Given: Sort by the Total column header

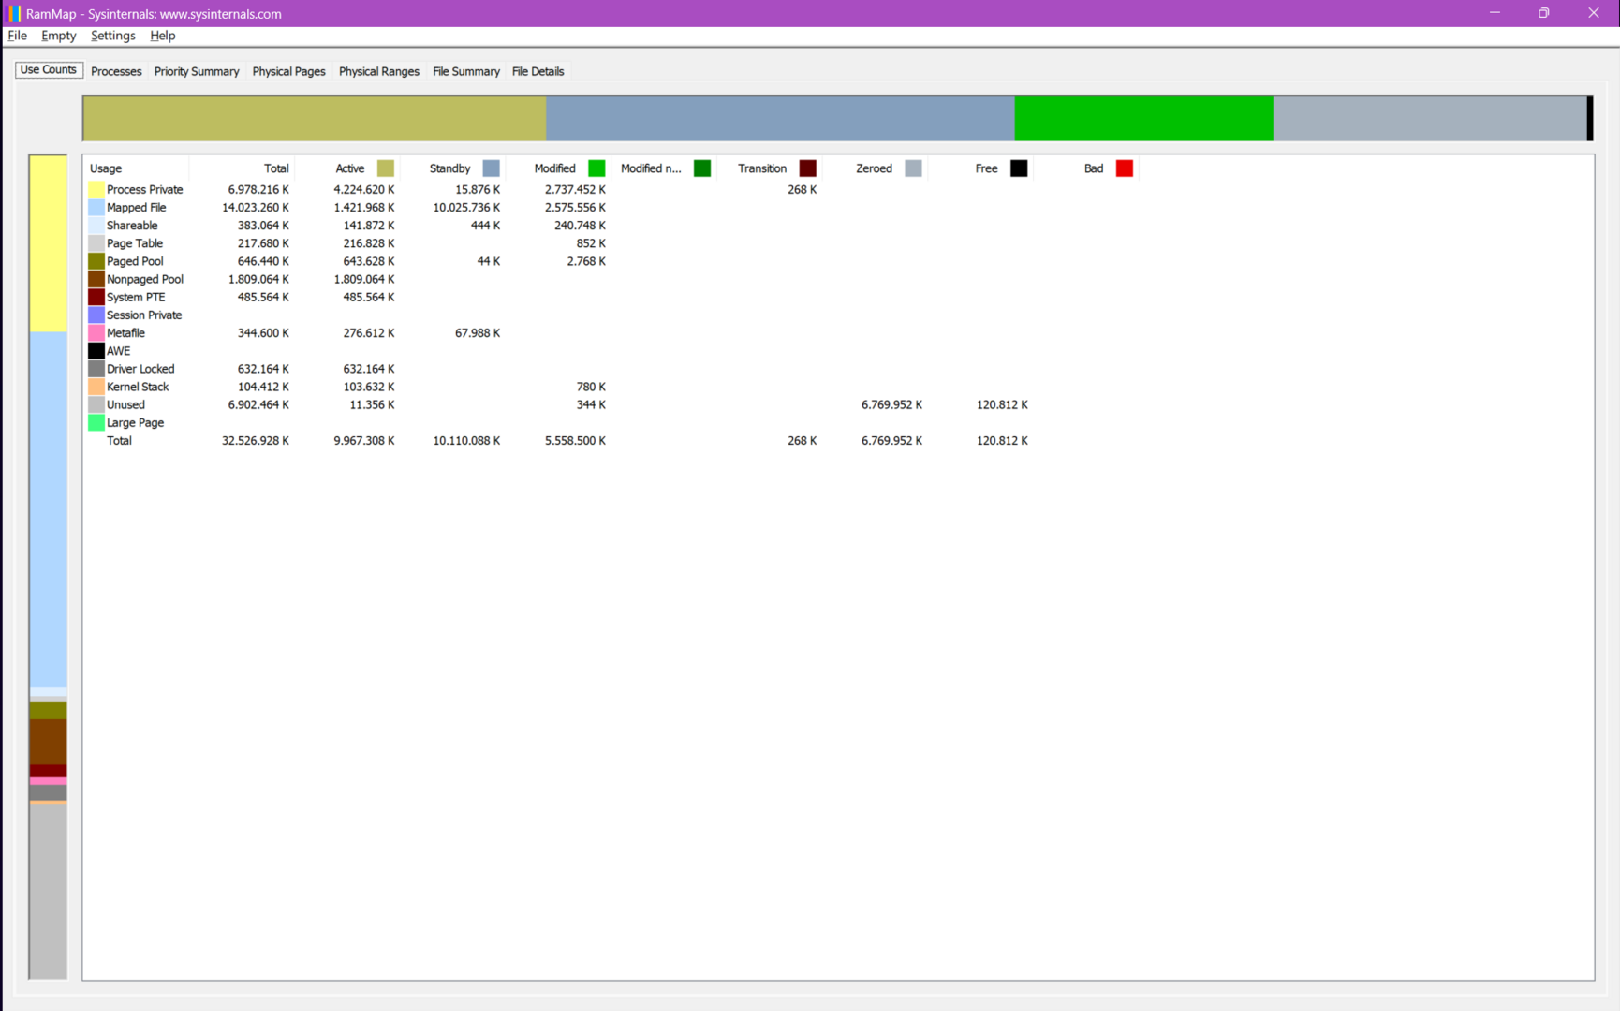Looking at the screenshot, I should (276, 168).
